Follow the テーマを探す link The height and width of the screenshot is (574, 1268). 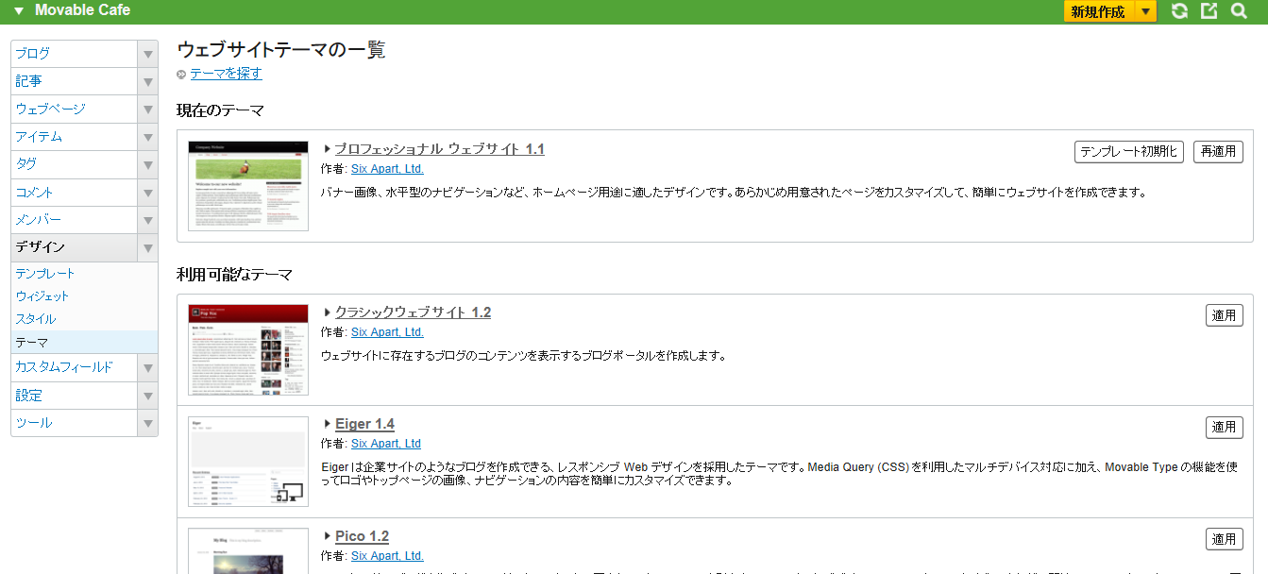pyautogui.click(x=226, y=74)
